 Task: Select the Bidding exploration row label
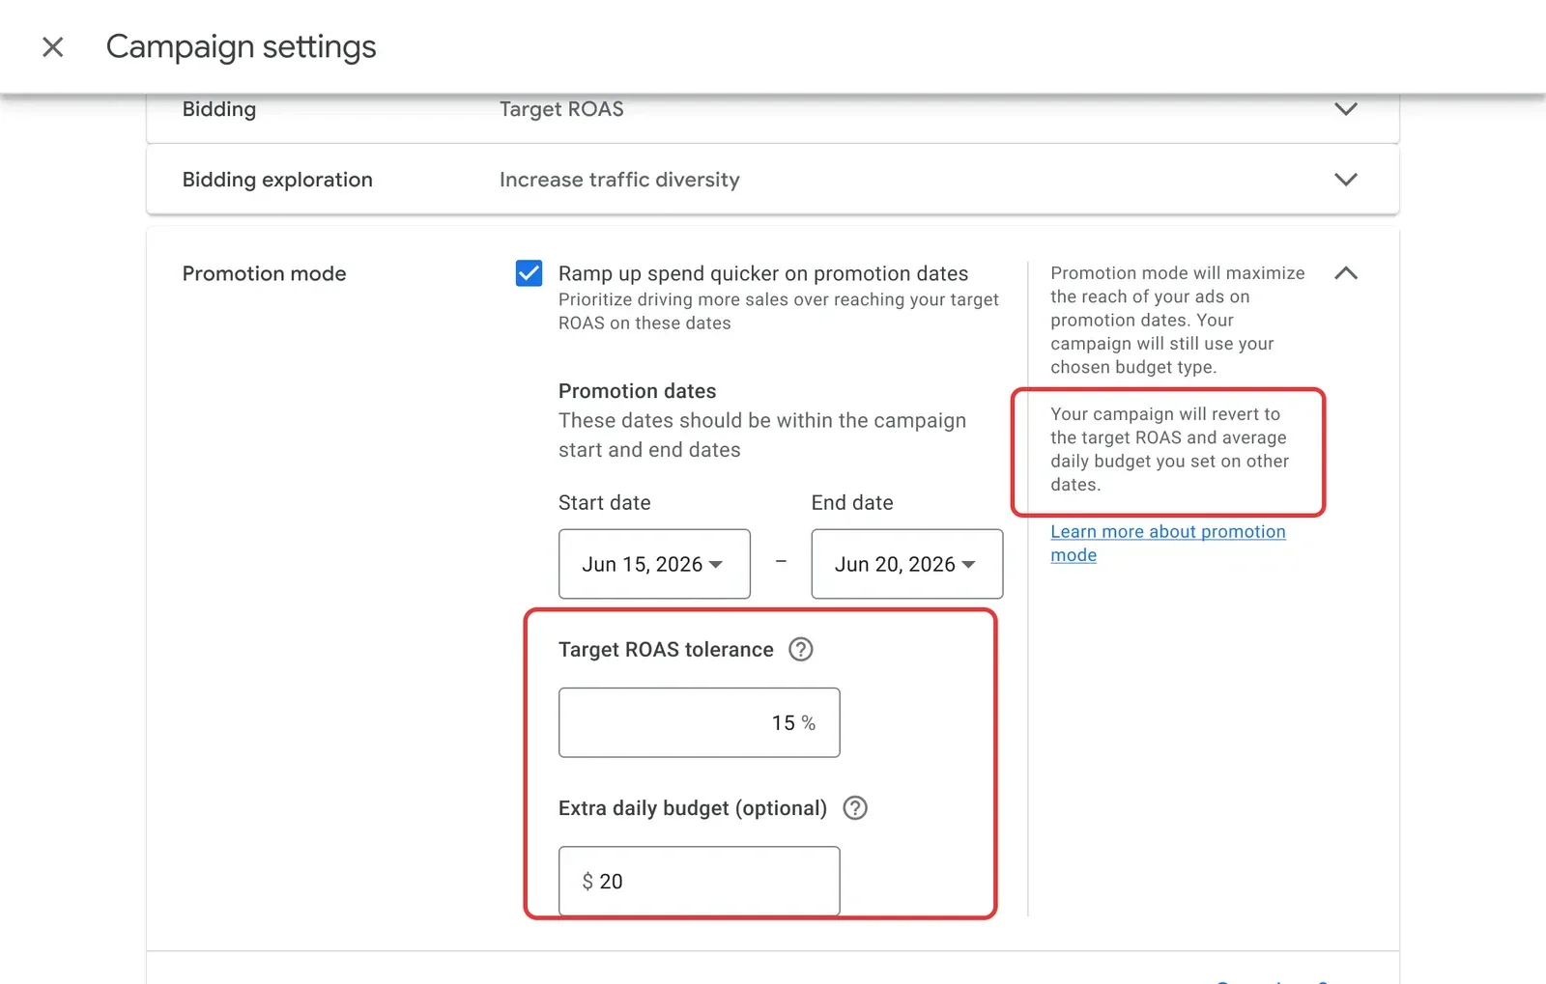[x=277, y=180]
